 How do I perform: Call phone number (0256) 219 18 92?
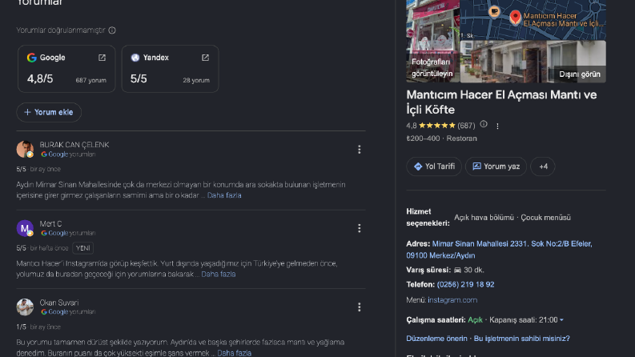pos(465,284)
